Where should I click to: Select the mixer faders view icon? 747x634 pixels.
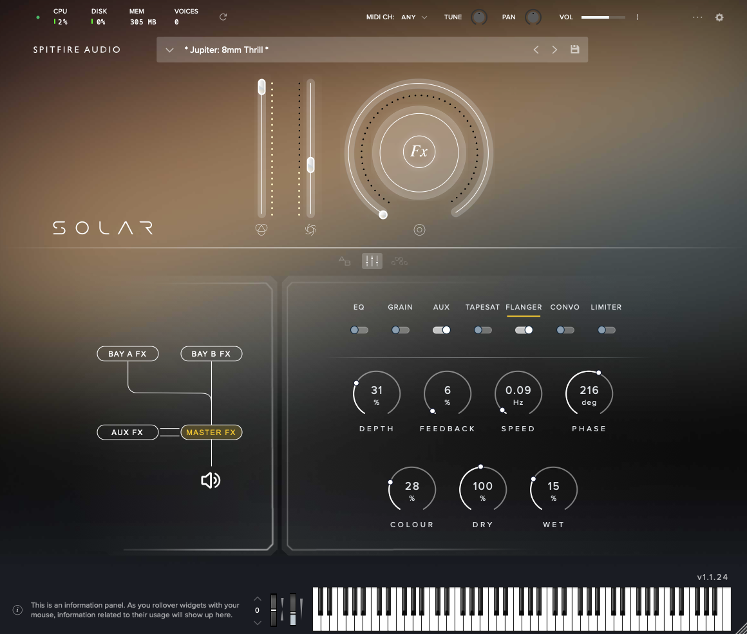372,261
